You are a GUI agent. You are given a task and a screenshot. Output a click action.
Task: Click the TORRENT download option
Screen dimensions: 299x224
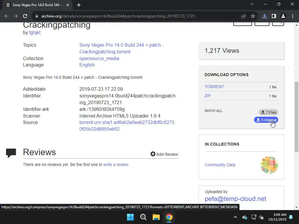pyautogui.click(x=214, y=87)
